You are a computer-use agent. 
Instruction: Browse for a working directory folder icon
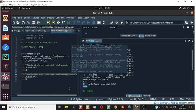(x=187, y=23)
